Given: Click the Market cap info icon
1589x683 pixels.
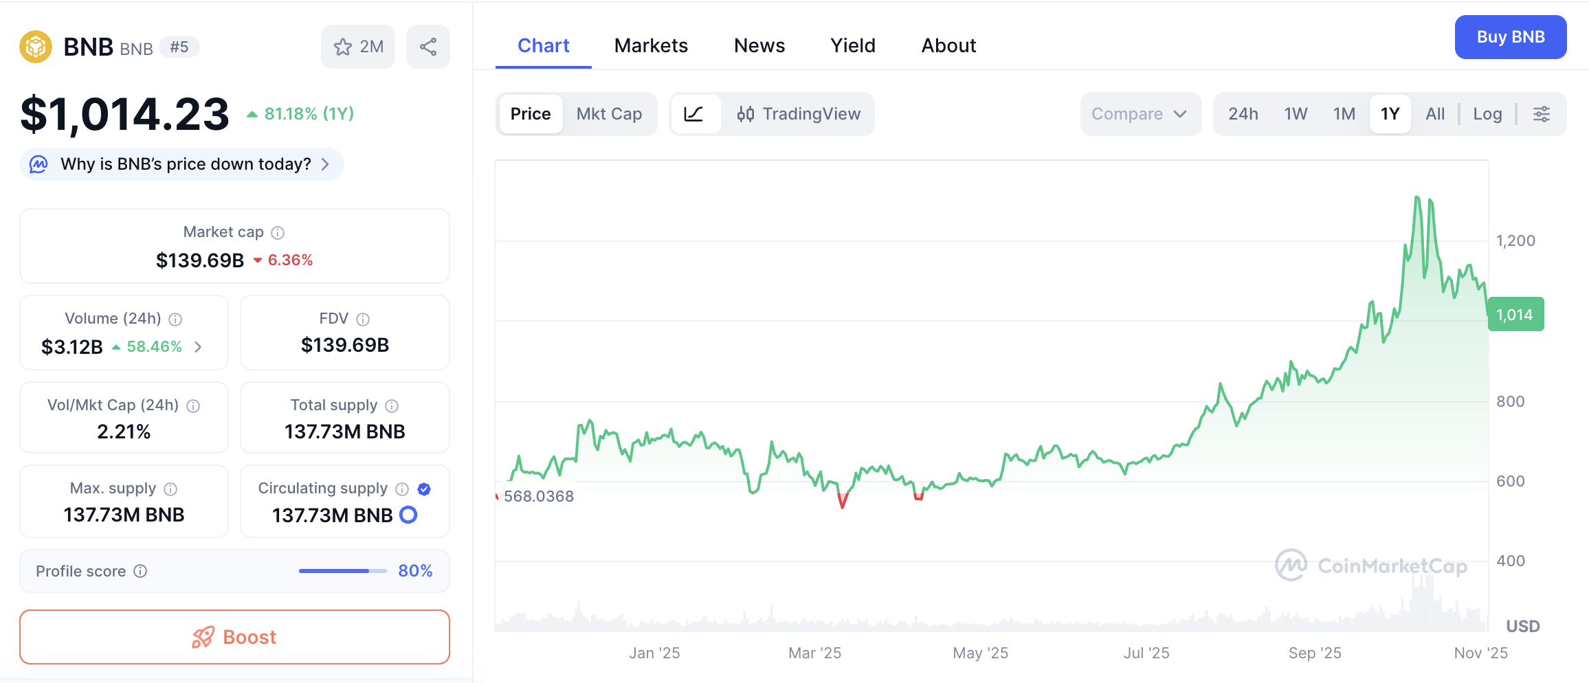Looking at the screenshot, I should coord(278,233).
